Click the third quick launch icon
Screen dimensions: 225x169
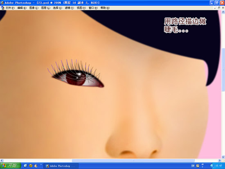36,166
